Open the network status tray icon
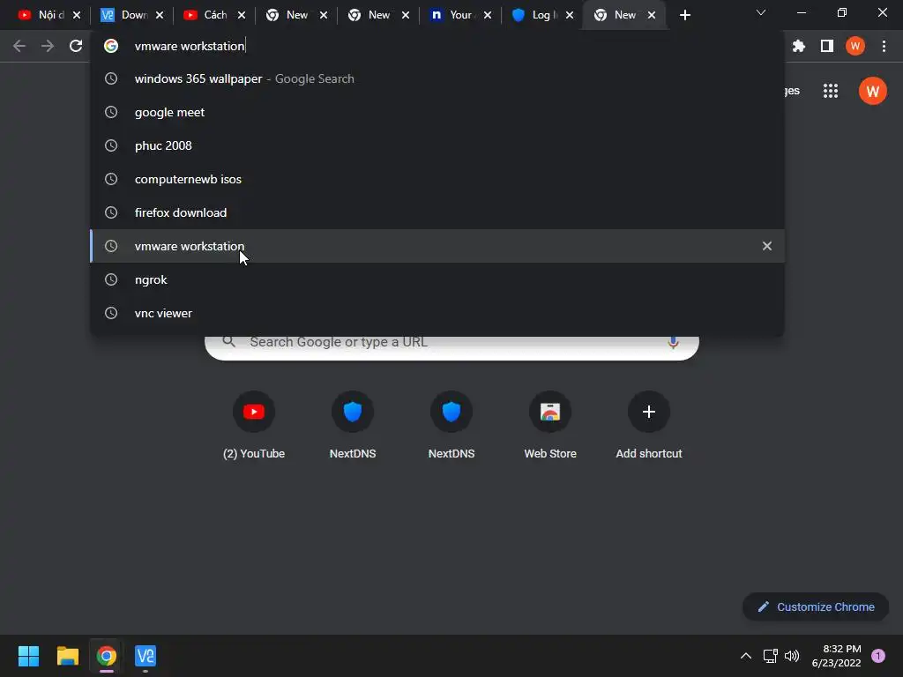Viewport: 903px width, 677px height. (770, 656)
